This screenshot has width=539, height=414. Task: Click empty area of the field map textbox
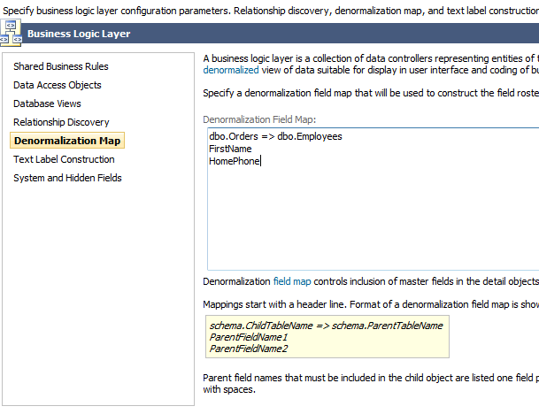[372, 221]
